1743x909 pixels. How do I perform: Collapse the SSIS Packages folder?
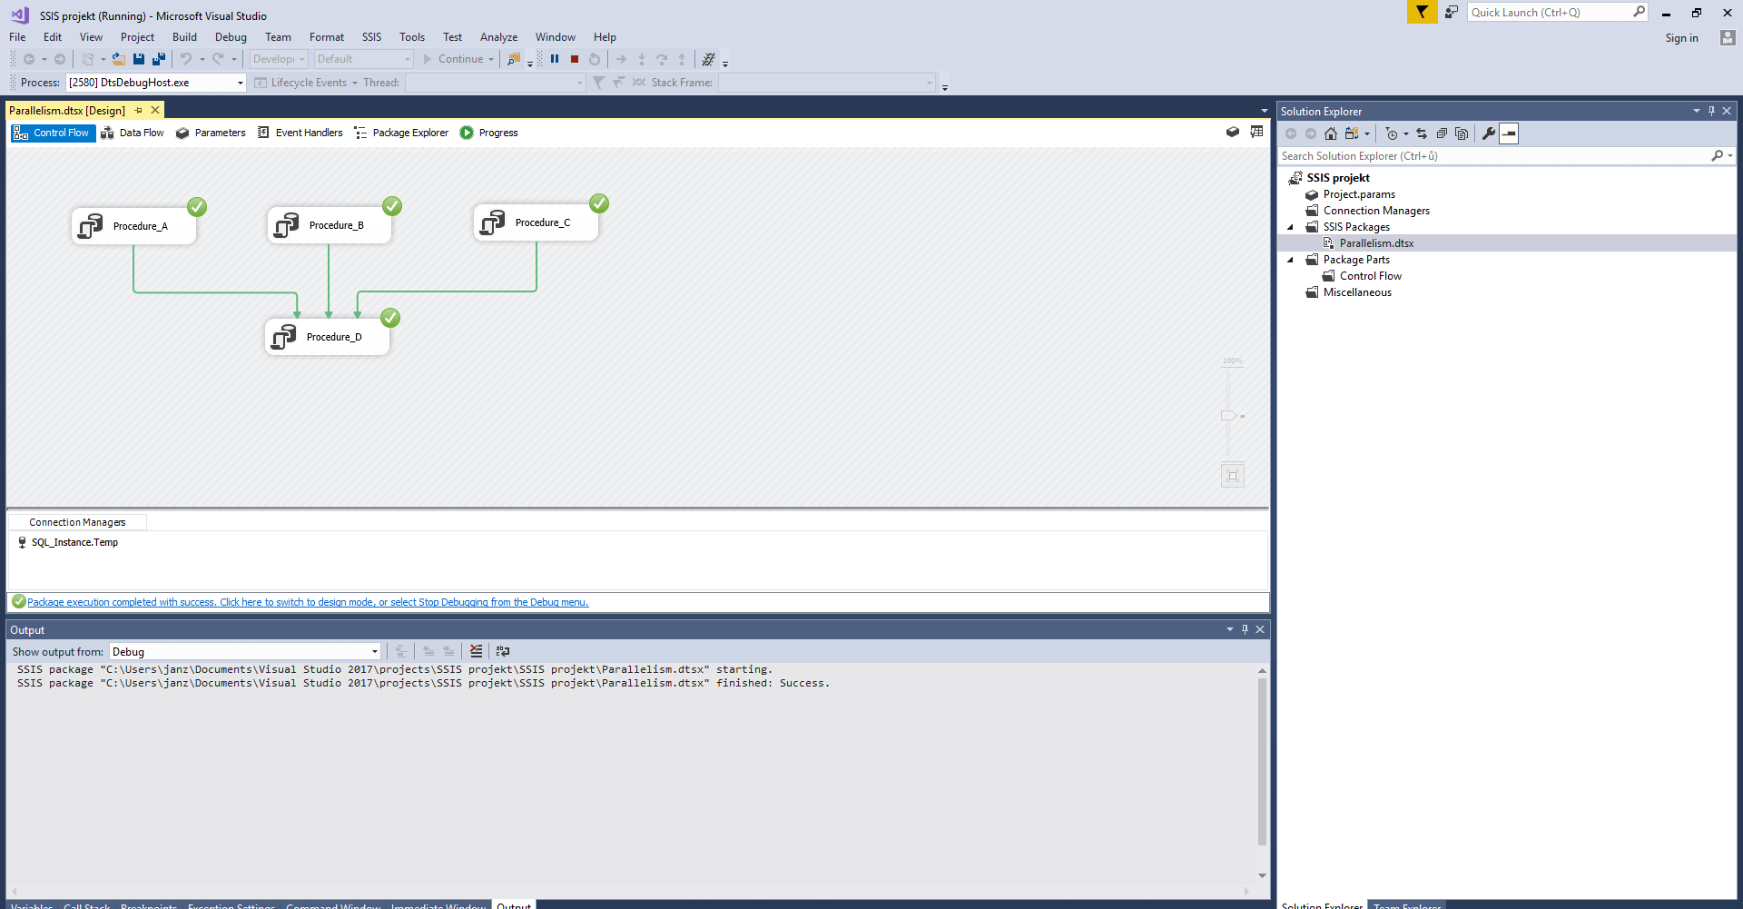pyautogui.click(x=1290, y=227)
